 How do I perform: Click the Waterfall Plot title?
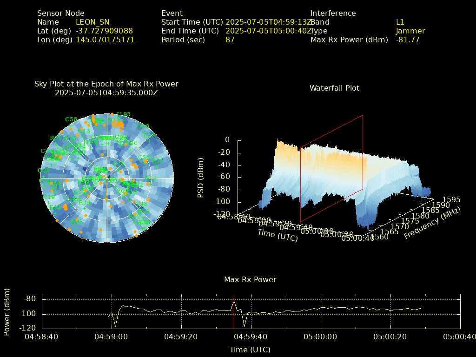click(x=334, y=88)
